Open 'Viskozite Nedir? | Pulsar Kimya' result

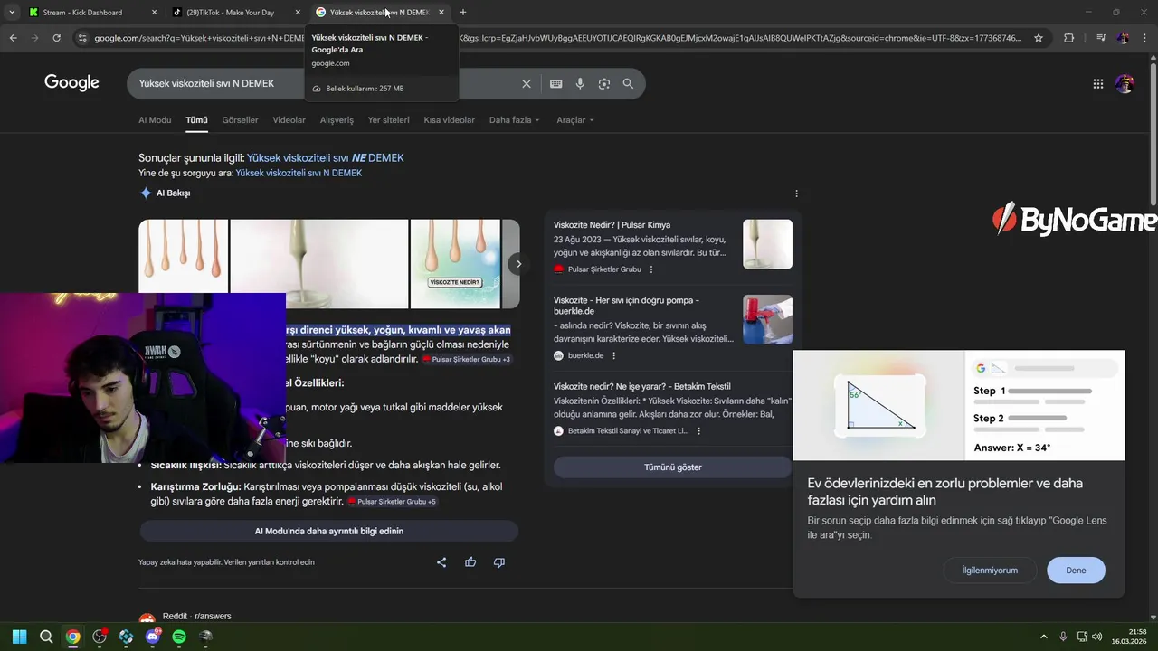coord(612,225)
